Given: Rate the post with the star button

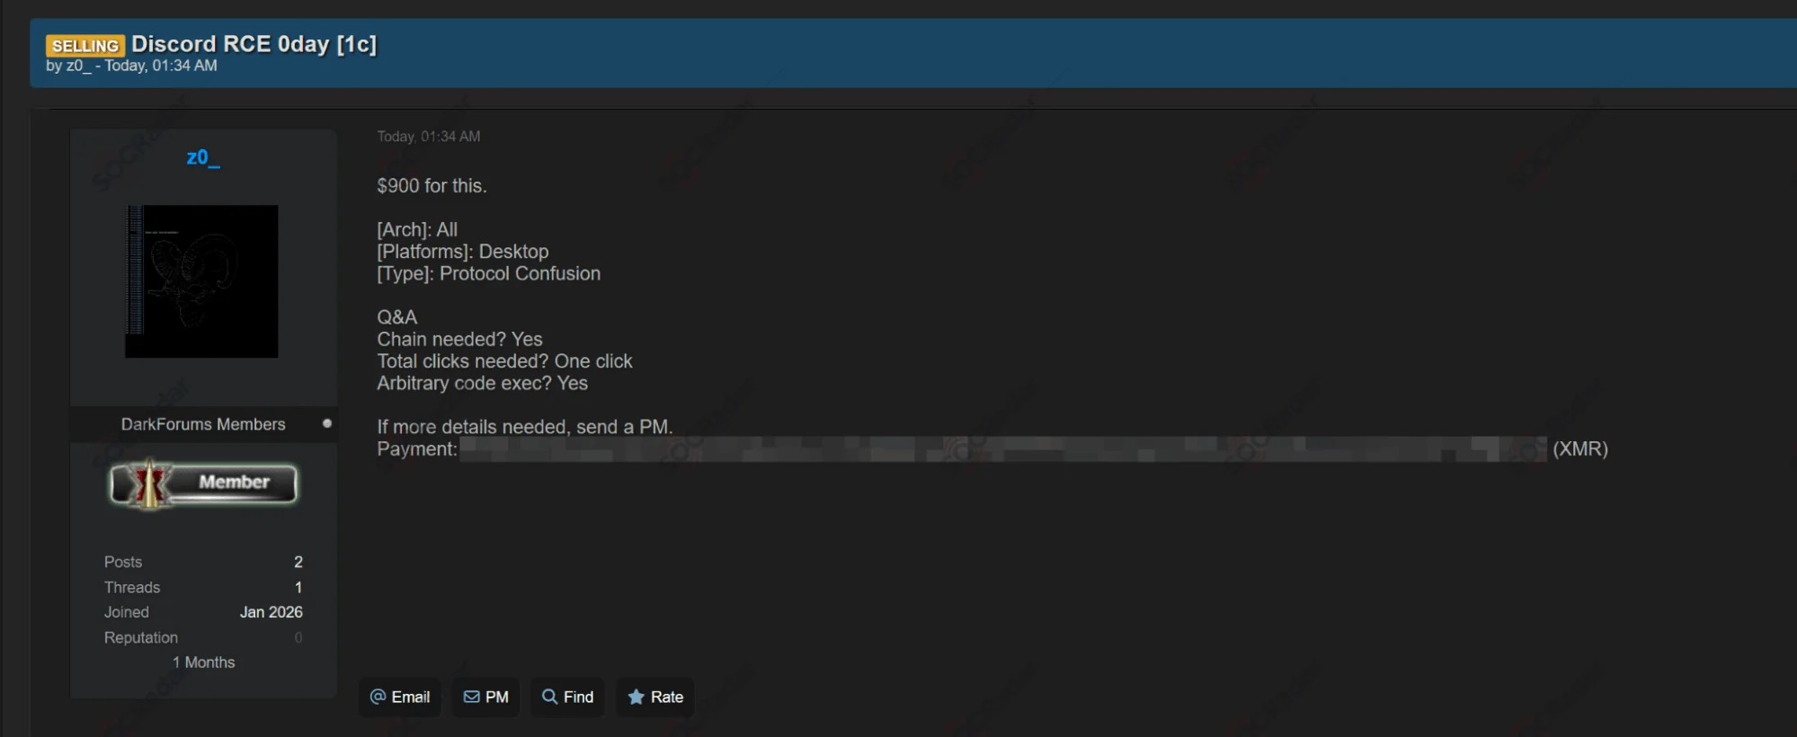Looking at the screenshot, I should click(655, 697).
